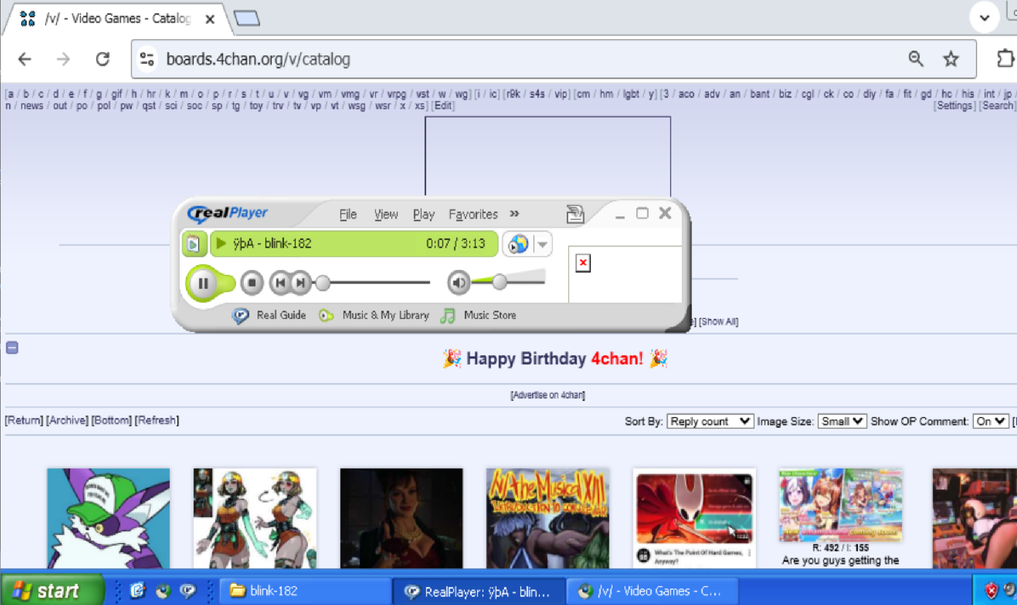
Task: Open the Sort By dropdown
Action: [x=710, y=422]
